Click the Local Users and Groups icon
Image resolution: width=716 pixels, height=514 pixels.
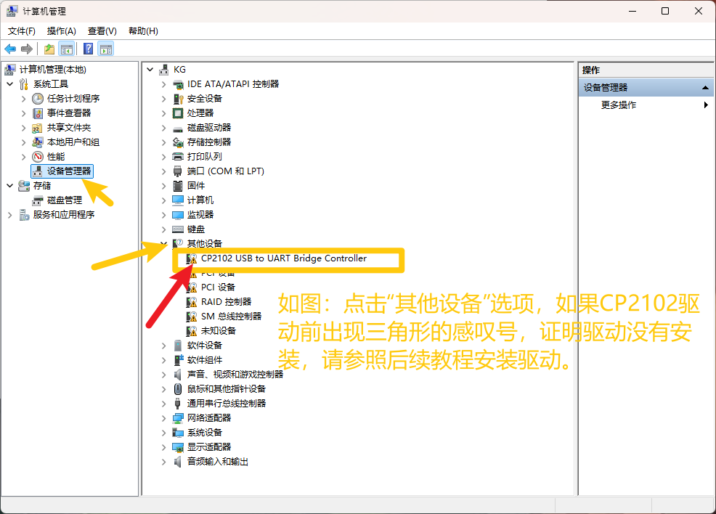(x=38, y=142)
